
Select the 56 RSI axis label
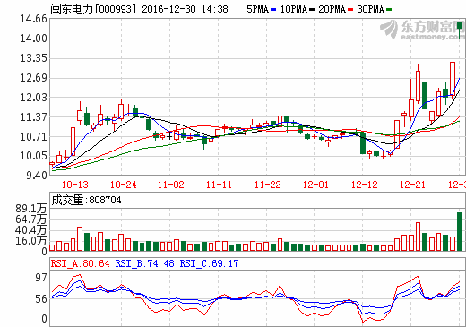click(41, 299)
